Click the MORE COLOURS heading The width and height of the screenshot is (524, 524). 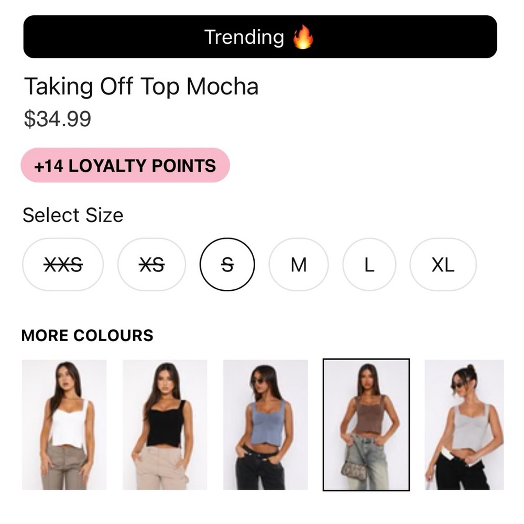[x=87, y=335]
